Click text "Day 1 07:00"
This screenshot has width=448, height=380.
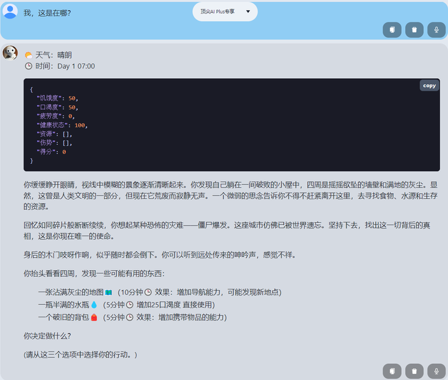point(76,66)
